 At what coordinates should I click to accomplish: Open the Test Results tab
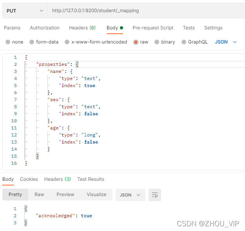click(x=91, y=179)
